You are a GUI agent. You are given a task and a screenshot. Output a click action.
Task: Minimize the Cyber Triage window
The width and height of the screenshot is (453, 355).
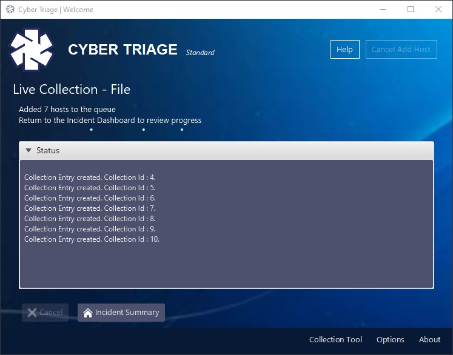[383, 10]
